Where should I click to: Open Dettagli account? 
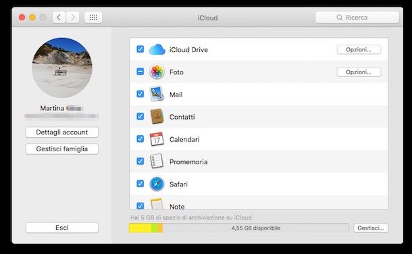pos(62,132)
